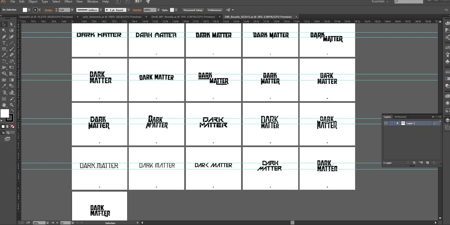The width and height of the screenshot is (450, 225).
Task: Click the Document Setup button
Action: pyautogui.click(x=193, y=10)
